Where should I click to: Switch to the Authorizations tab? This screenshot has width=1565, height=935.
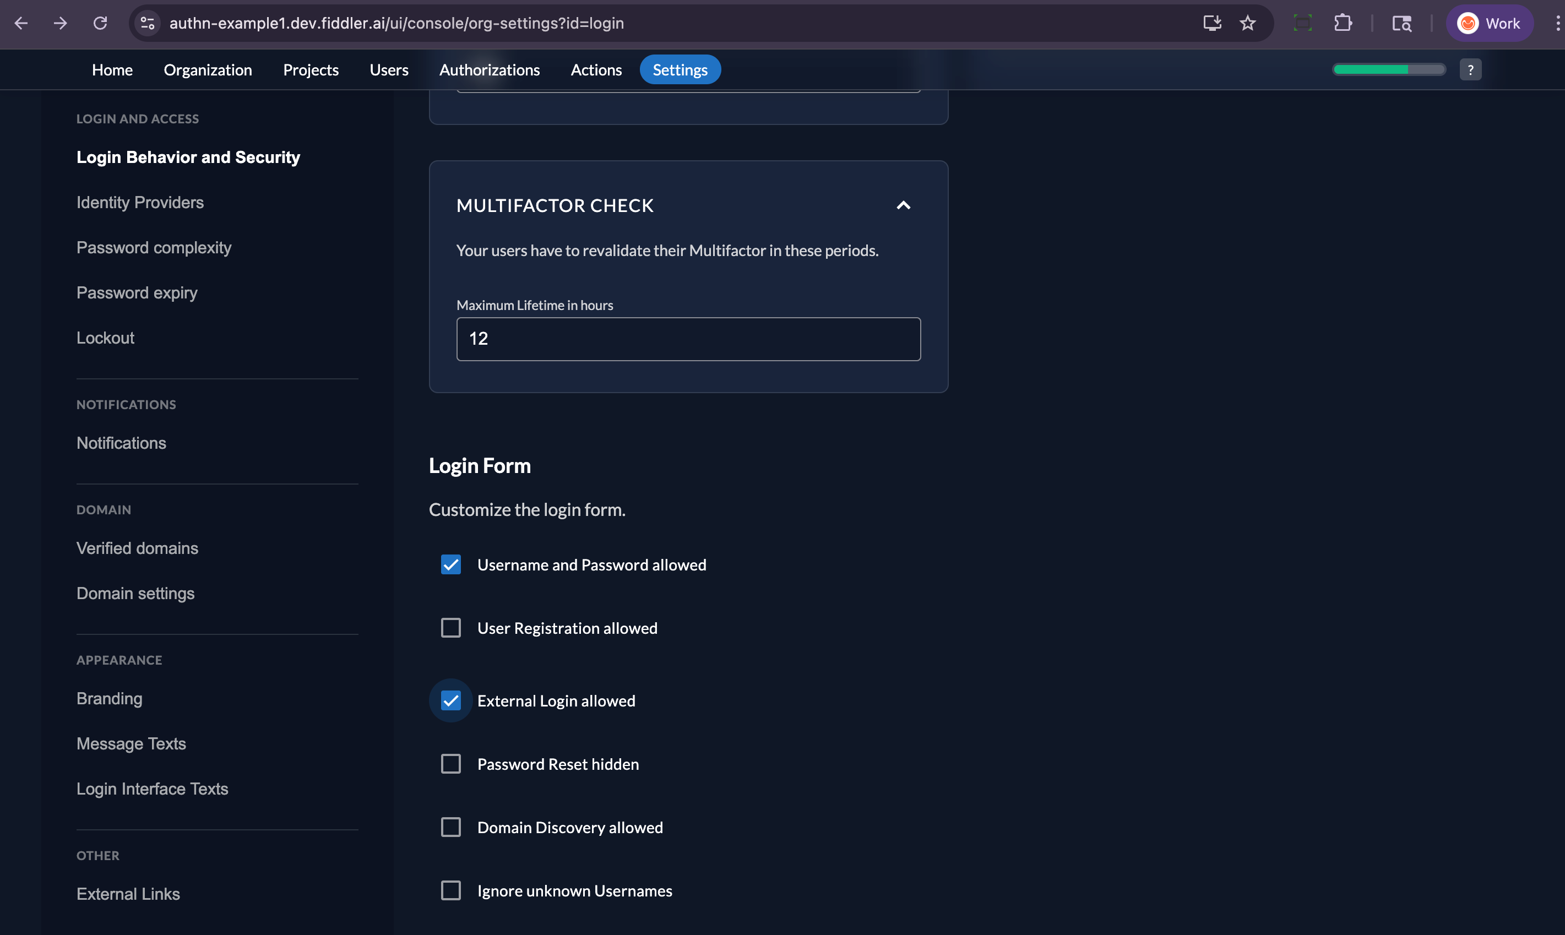coord(490,69)
